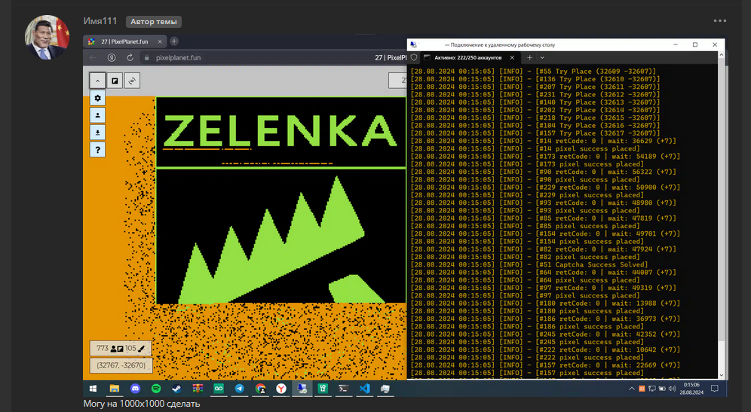Close the 27 | PixelPlanet.fun browser tab
The height and width of the screenshot is (412, 751).
tap(160, 41)
